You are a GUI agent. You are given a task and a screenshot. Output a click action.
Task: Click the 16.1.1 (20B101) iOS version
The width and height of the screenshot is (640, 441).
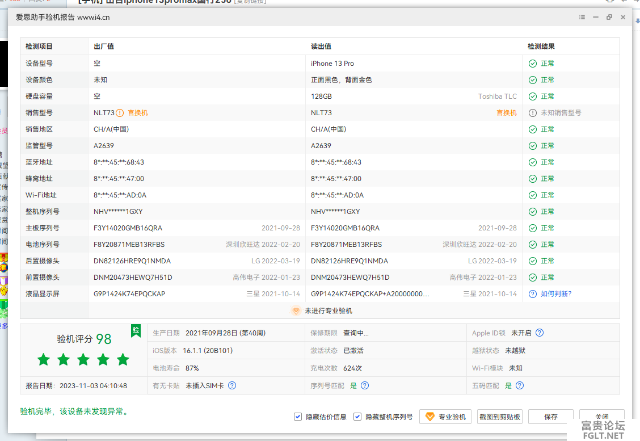(208, 351)
